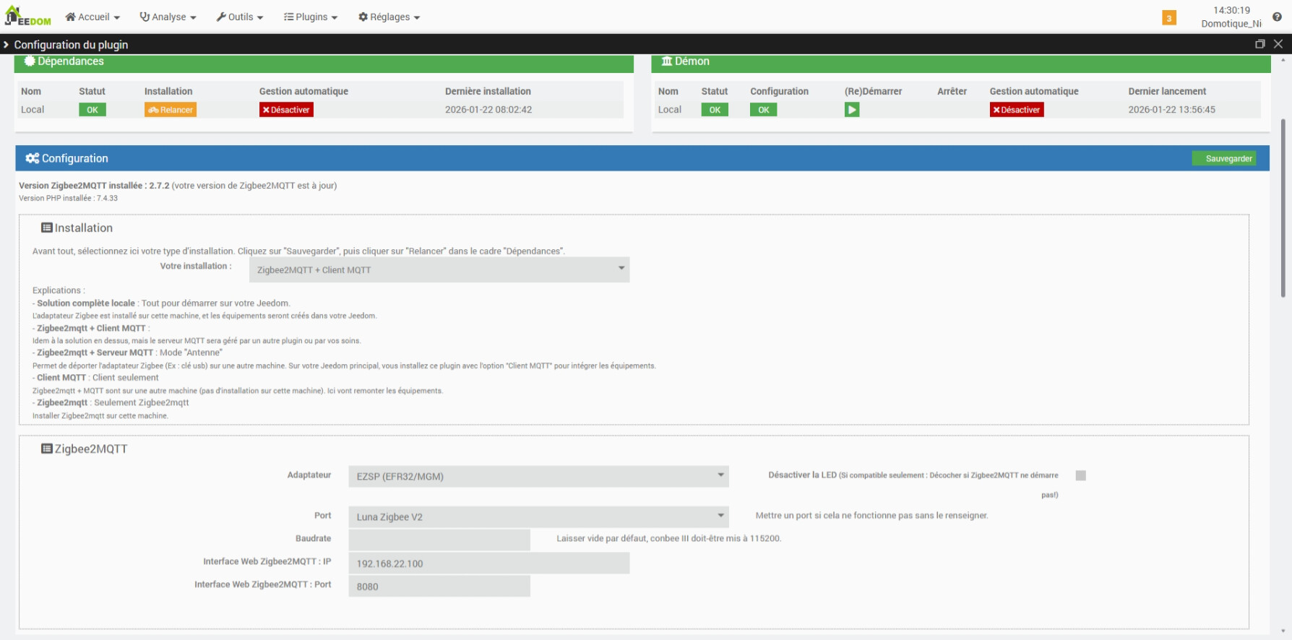1292x640 pixels.
Task: Click the Baudrate input field
Action: [439, 540]
